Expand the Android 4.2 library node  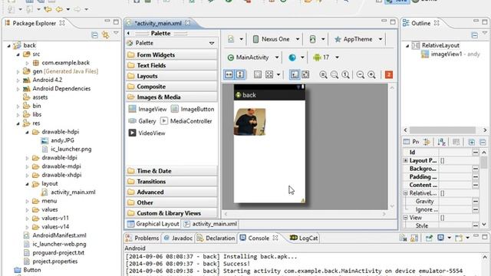pos(18,80)
